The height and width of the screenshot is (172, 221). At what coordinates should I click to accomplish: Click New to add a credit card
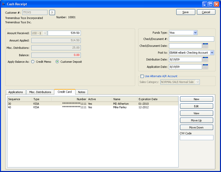[x=197, y=99]
